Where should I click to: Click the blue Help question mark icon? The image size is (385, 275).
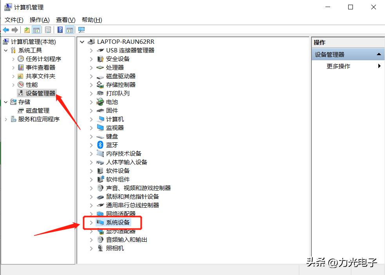[x=60, y=30]
